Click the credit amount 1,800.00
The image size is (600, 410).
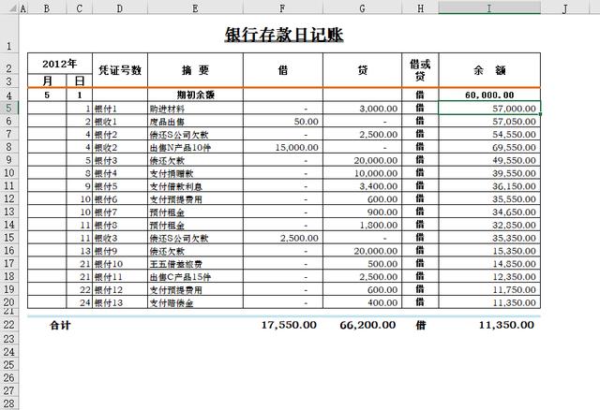[x=362, y=225]
